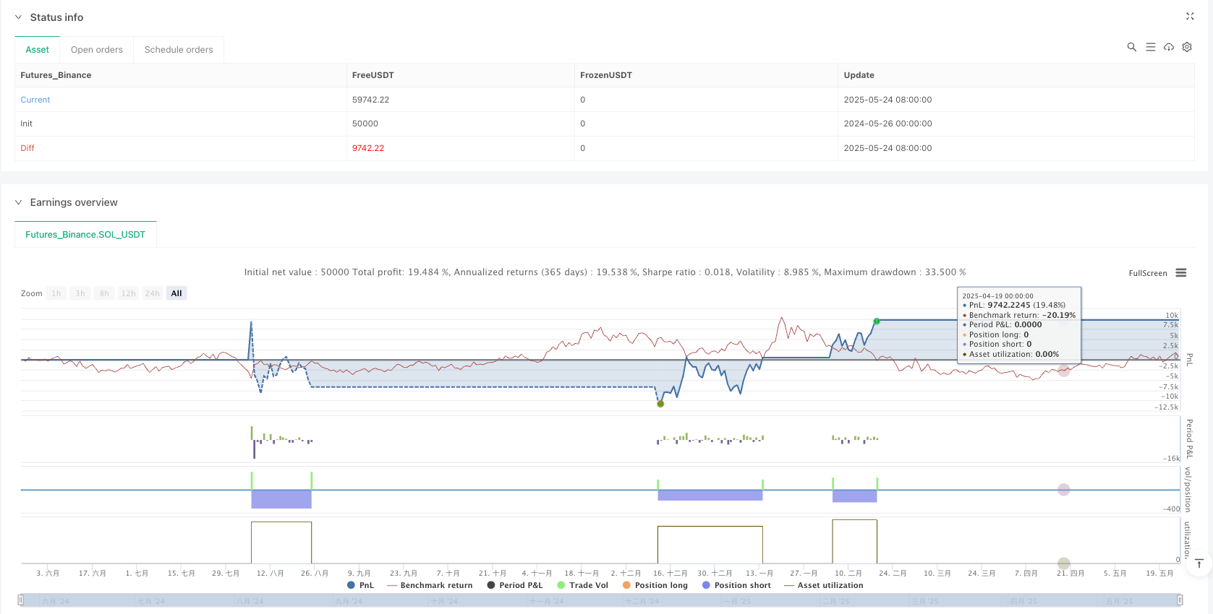The image size is (1213, 614).
Task: Click the Current row link
Action: (x=35, y=100)
